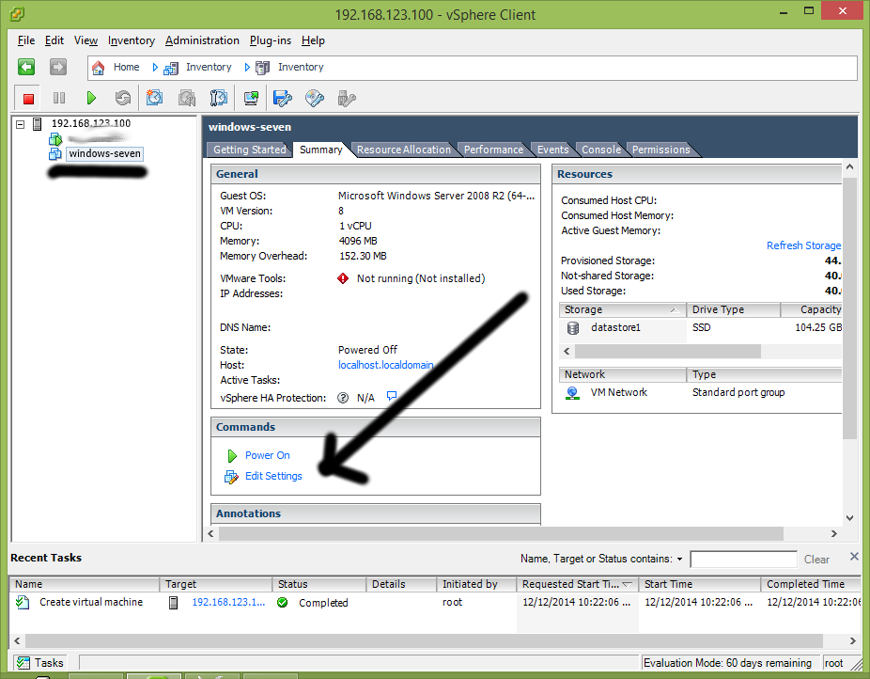Click the red Power Off toolbar icon
This screenshot has height=679, width=870.
click(x=28, y=99)
